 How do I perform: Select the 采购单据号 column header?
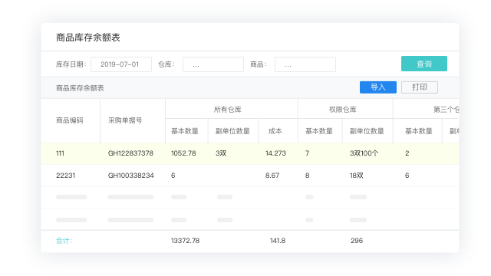tap(125, 120)
